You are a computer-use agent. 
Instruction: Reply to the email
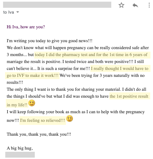[135, 5]
